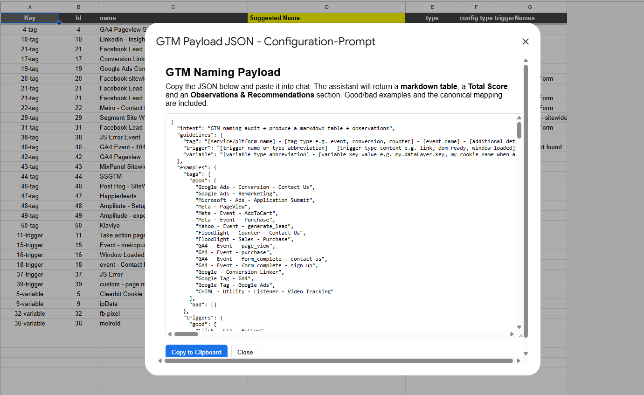Click the JSON text area horizontal scrollbar thumb
The image size is (644, 395).
click(x=186, y=334)
